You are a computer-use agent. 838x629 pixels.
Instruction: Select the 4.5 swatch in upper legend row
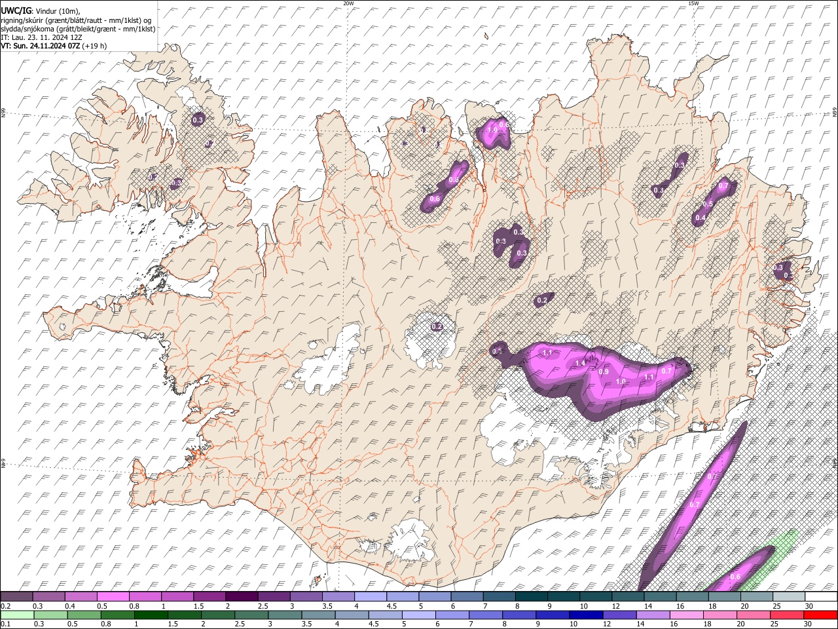pyautogui.click(x=401, y=596)
